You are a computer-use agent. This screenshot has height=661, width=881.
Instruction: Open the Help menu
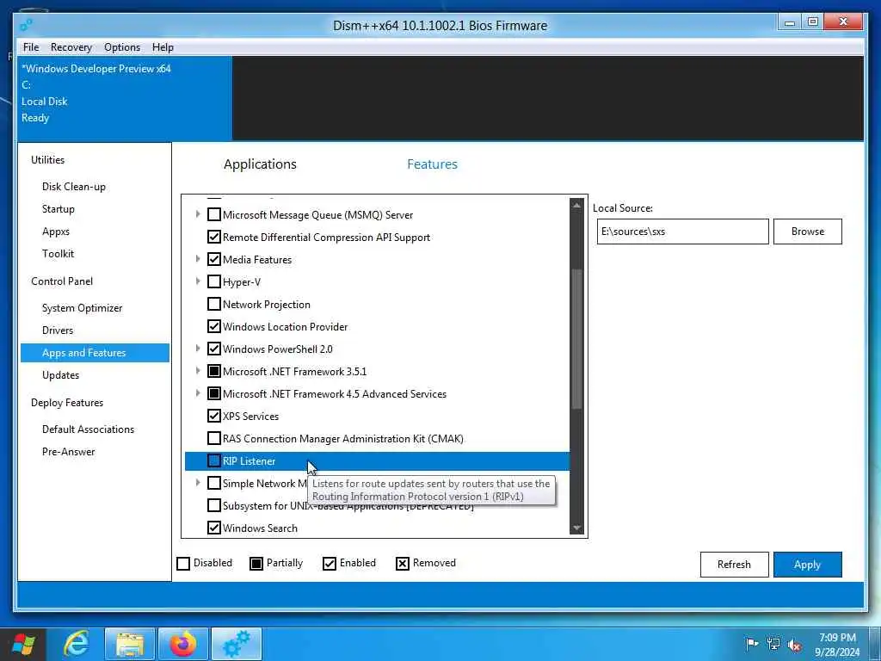click(163, 47)
